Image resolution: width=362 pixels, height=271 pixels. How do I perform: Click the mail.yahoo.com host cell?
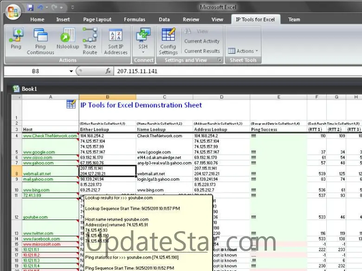click(x=50, y=179)
